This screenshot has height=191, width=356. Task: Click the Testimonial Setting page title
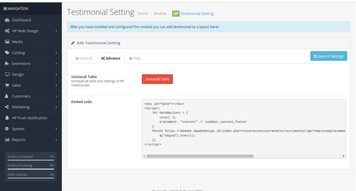(x=101, y=12)
